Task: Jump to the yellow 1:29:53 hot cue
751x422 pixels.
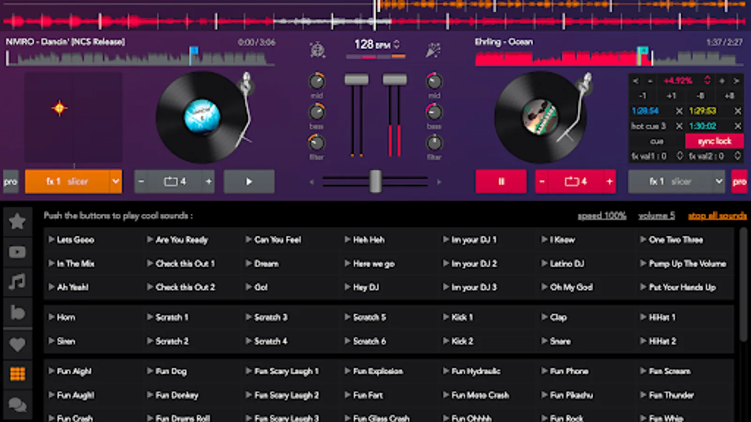Action: 703,111
